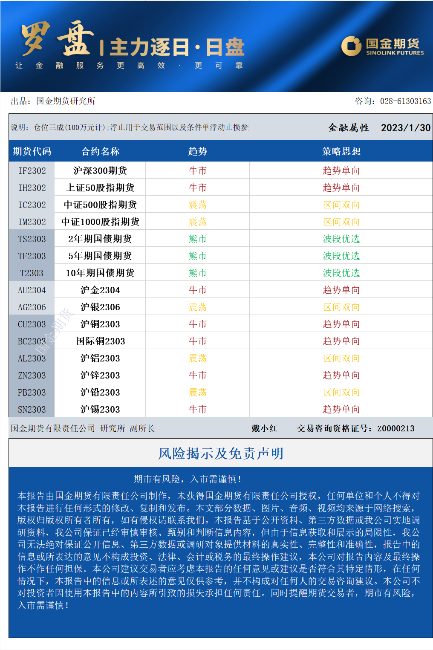Click 波段优选 strategy for T2303
Image resolution: width=433 pixels, height=650 pixels.
pyautogui.click(x=341, y=273)
